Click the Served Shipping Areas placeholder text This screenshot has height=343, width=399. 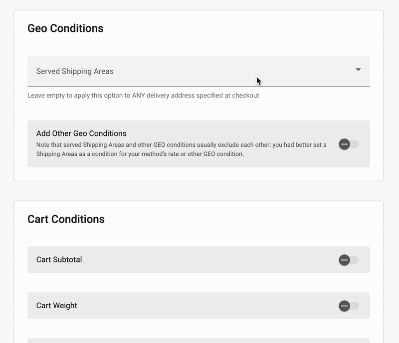pos(75,71)
